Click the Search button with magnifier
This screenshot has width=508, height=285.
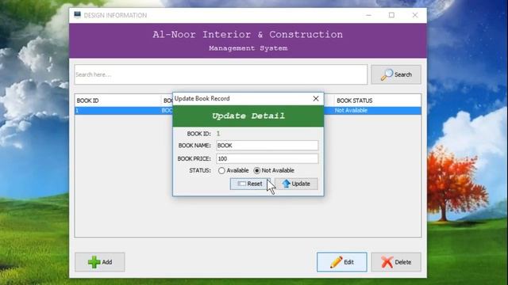pyautogui.click(x=396, y=74)
